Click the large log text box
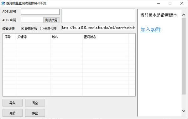The height and width of the screenshot is (119, 188). point(98,16)
